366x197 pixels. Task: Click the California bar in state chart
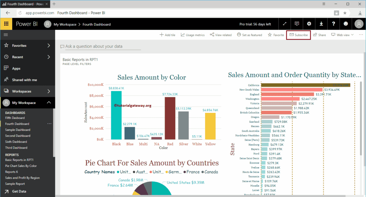tap(306, 85)
